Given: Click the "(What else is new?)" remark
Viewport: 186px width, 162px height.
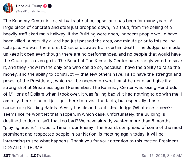Looking at the screenshot, I should click(x=152, y=107).
